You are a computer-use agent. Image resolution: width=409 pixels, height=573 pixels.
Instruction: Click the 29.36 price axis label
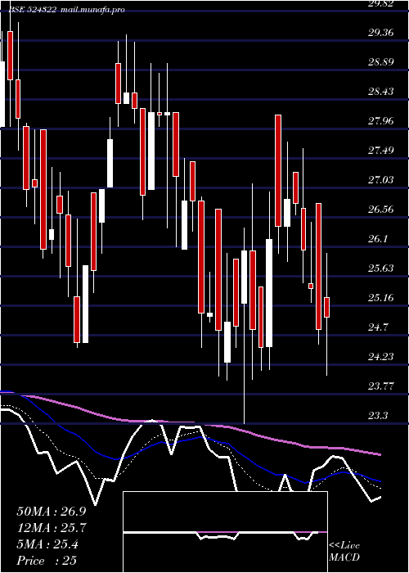tap(381, 33)
